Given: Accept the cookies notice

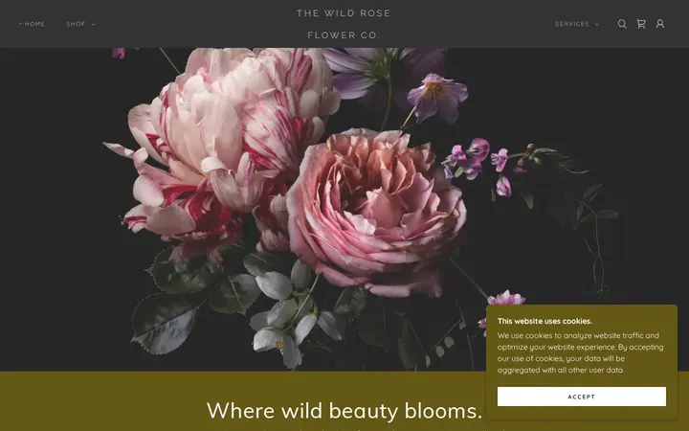Looking at the screenshot, I should 582,397.
